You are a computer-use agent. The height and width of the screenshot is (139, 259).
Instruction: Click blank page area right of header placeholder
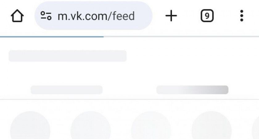click(x=191, y=56)
